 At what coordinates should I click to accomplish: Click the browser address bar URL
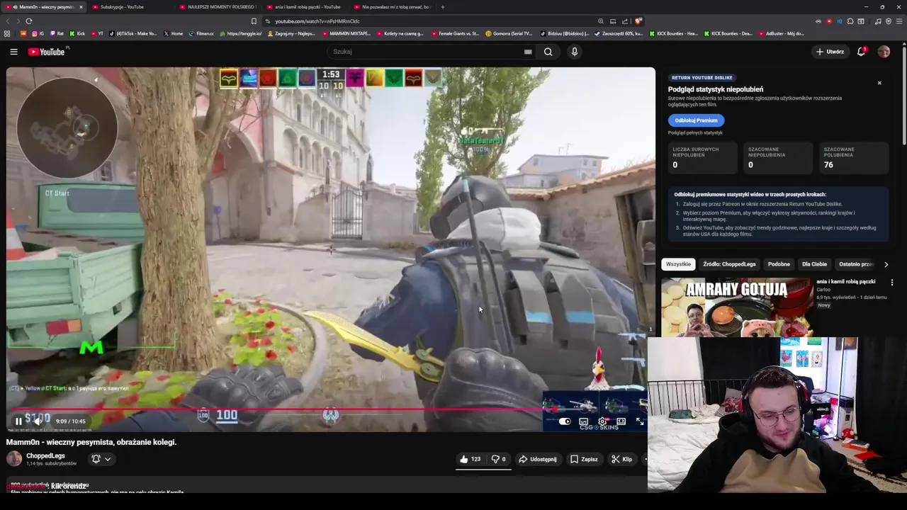coord(317,21)
